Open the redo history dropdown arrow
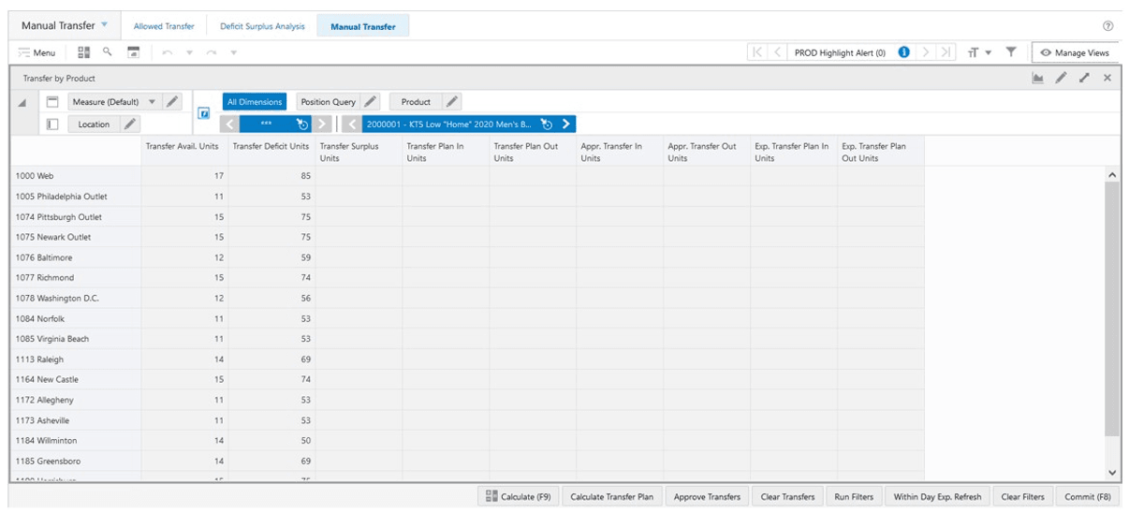The image size is (1129, 513). (234, 52)
